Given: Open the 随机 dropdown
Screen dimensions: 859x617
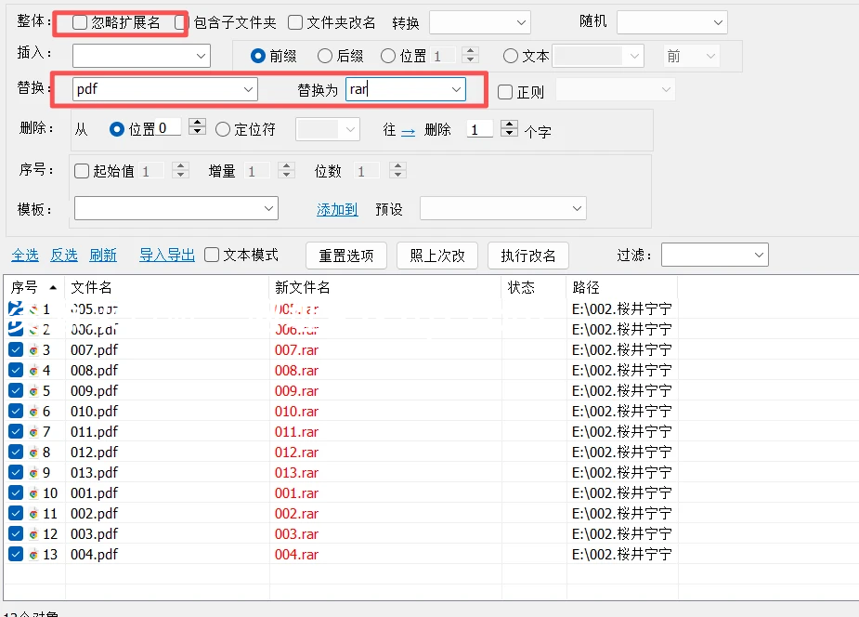Looking at the screenshot, I should (x=670, y=20).
